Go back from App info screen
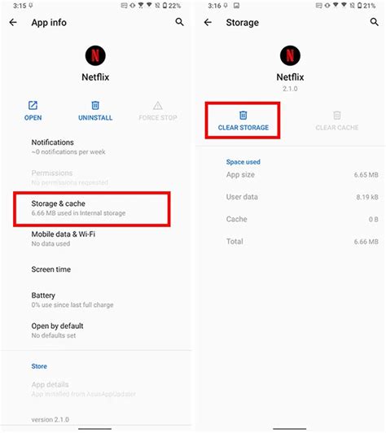This screenshot has height=433, width=386. (13, 22)
